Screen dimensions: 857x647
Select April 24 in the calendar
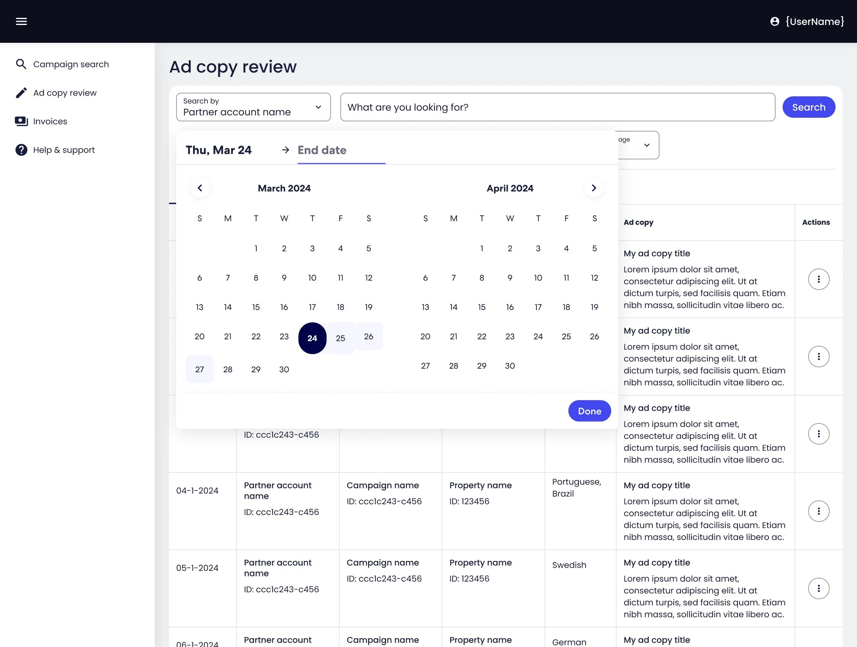click(538, 336)
